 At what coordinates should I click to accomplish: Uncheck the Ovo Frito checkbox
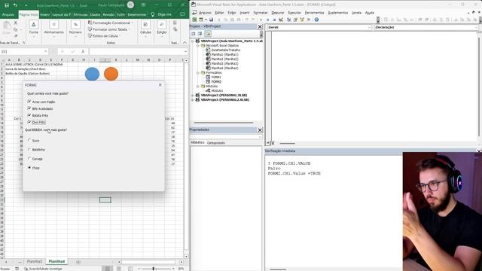pyautogui.click(x=29, y=122)
